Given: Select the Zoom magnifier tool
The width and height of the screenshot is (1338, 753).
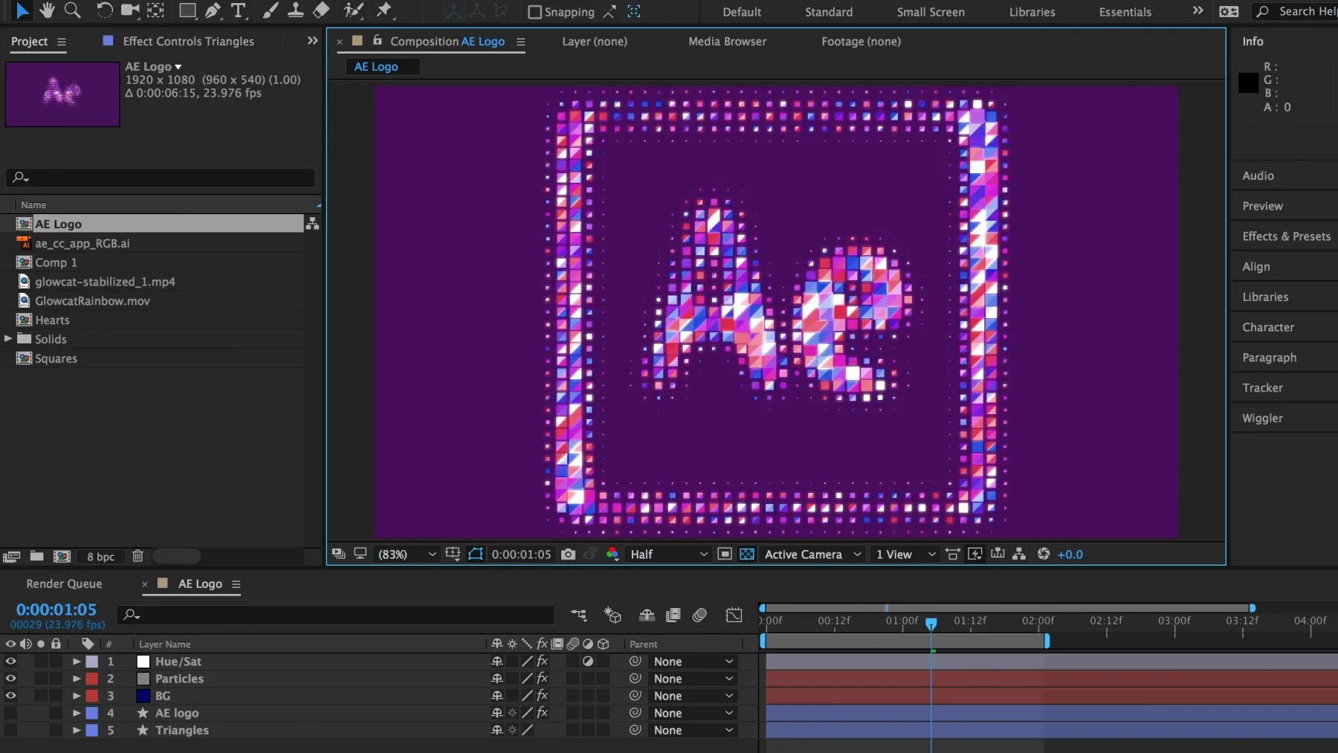Looking at the screenshot, I should 72,10.
